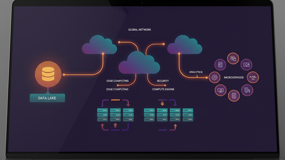The height and width of the screenshot is (160, 285).
Task: Select the monitor on stand microservice icon
Action: click(220, 90)
